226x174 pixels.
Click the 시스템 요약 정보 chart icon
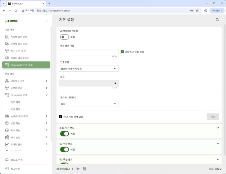pyautogui.click(x=7, y=37)
